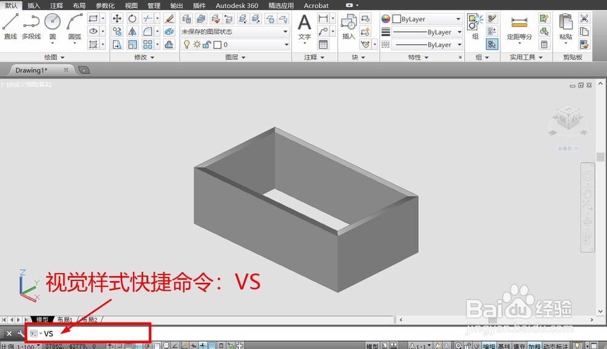
Task: Click the Erase tool icon
Action: coord(169,18)
